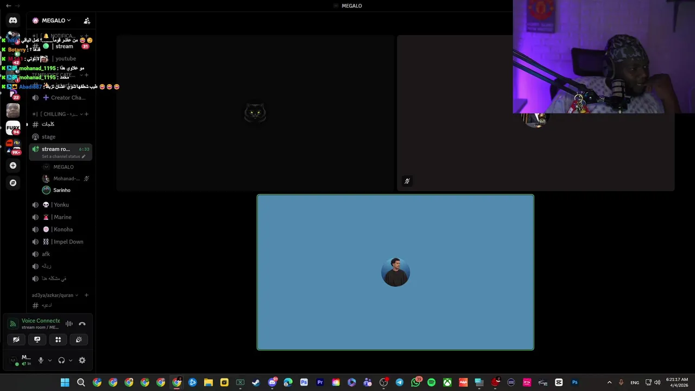The image size is (695, 391).
Task: Click the invite people icon beside MEGALO
Action: point(87,21)
